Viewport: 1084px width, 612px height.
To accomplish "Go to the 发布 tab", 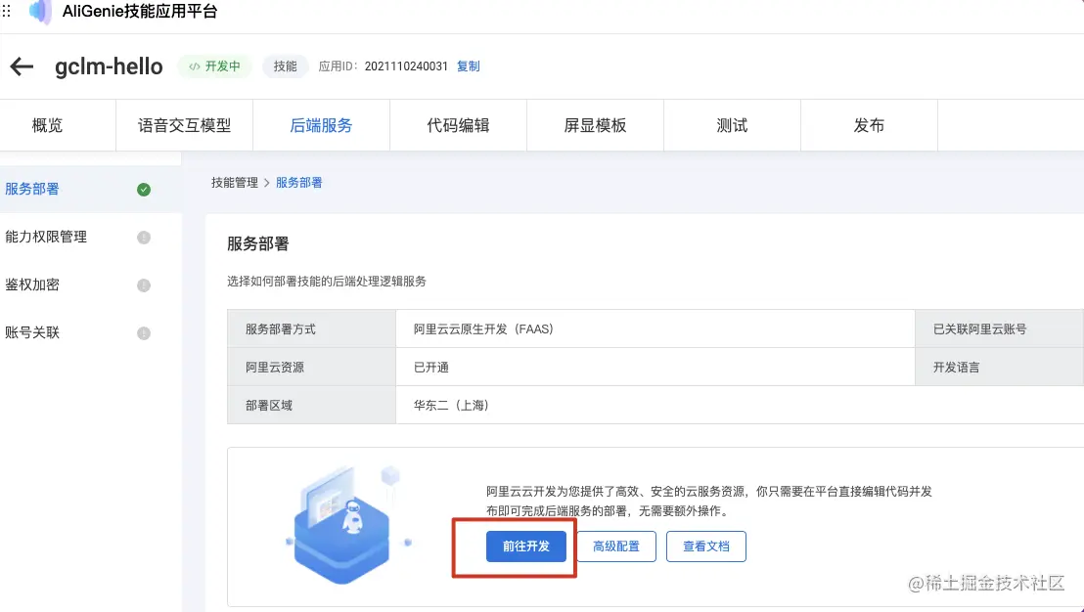I will pos(869,125).
